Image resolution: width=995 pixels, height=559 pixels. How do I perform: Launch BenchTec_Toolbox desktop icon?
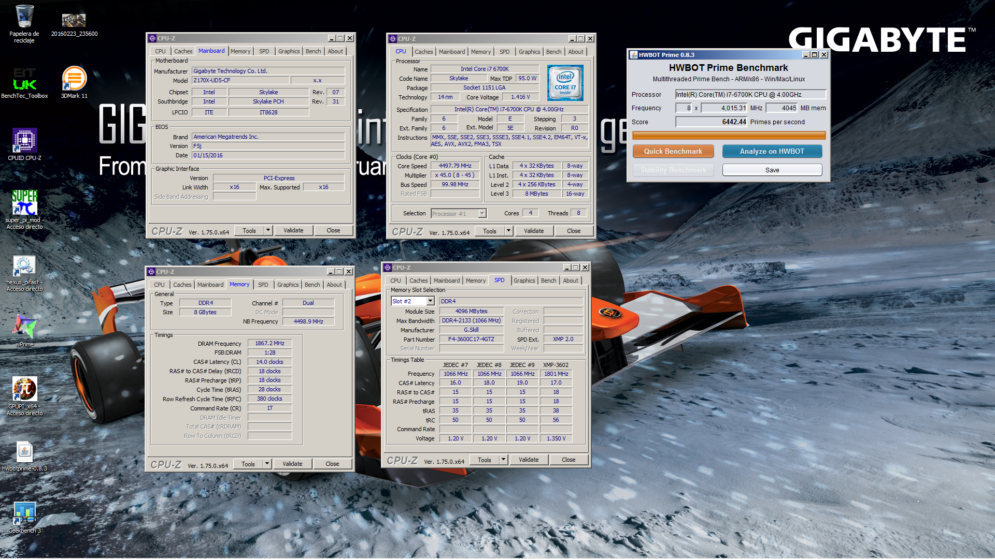(x=24, y=83)
